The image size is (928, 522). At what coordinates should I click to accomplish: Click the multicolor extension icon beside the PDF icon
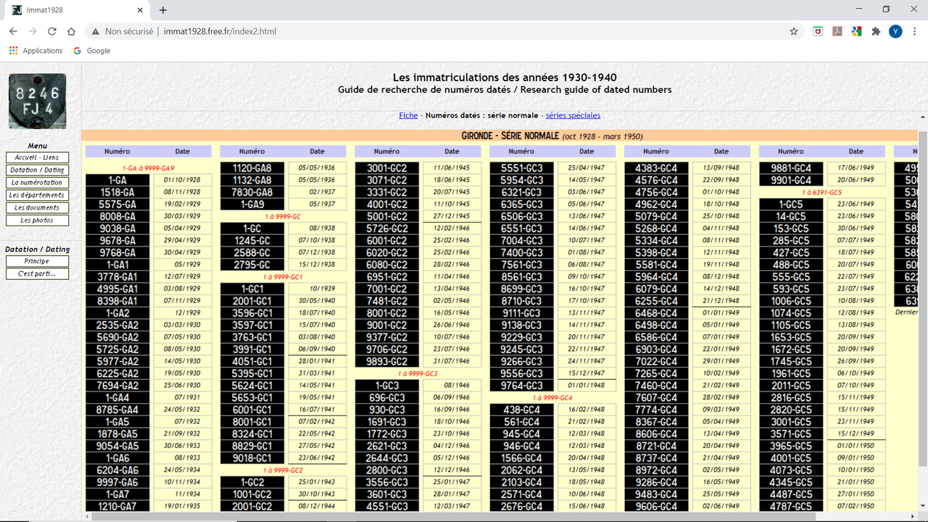pos(856,31)
